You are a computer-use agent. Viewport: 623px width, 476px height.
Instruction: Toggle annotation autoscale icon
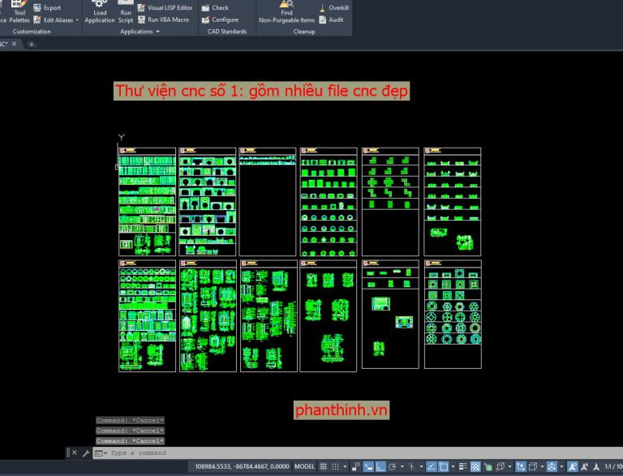[584, 466]
